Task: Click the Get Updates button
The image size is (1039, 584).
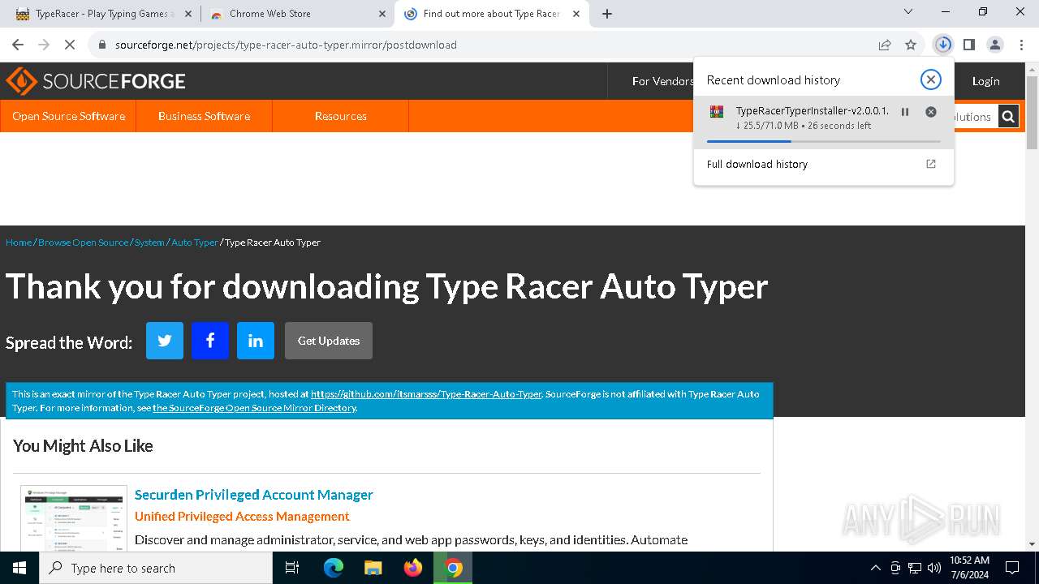Action: point(329,341)
